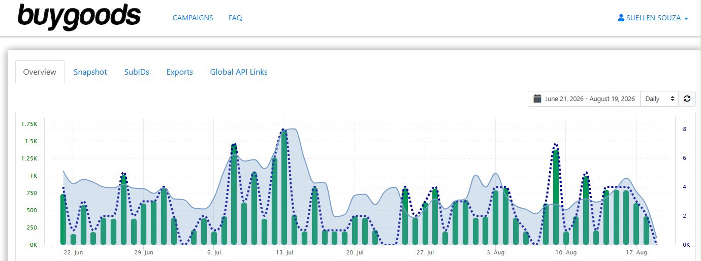
Task: Click the 20. Jul x-axis label
Action: [x=355, y=252]
